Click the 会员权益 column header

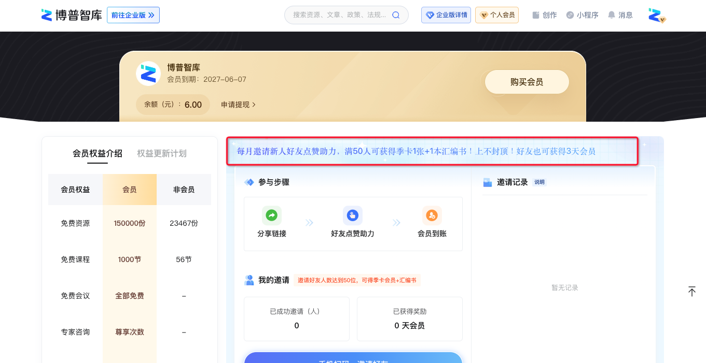point(75,190)
